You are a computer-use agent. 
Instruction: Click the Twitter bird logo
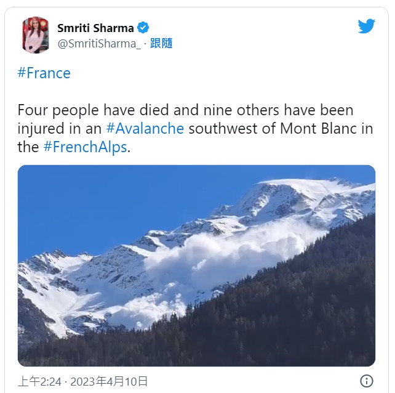(x=366, y=26)
